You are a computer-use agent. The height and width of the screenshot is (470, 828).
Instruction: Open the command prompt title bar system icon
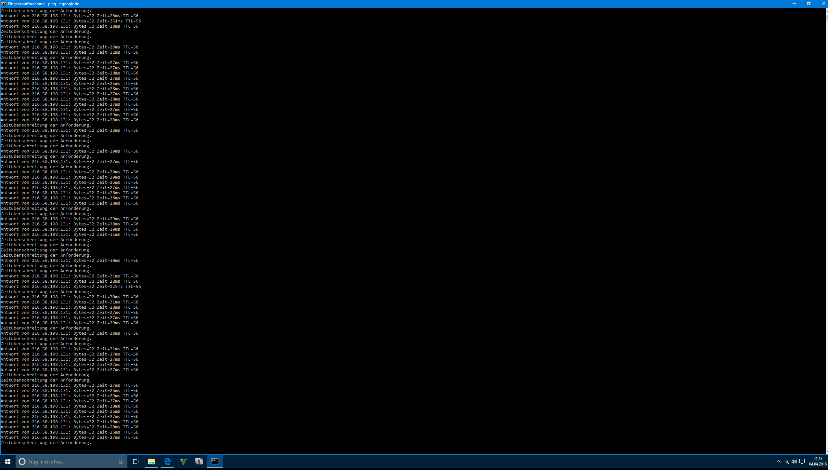click(x=4, y=4)
